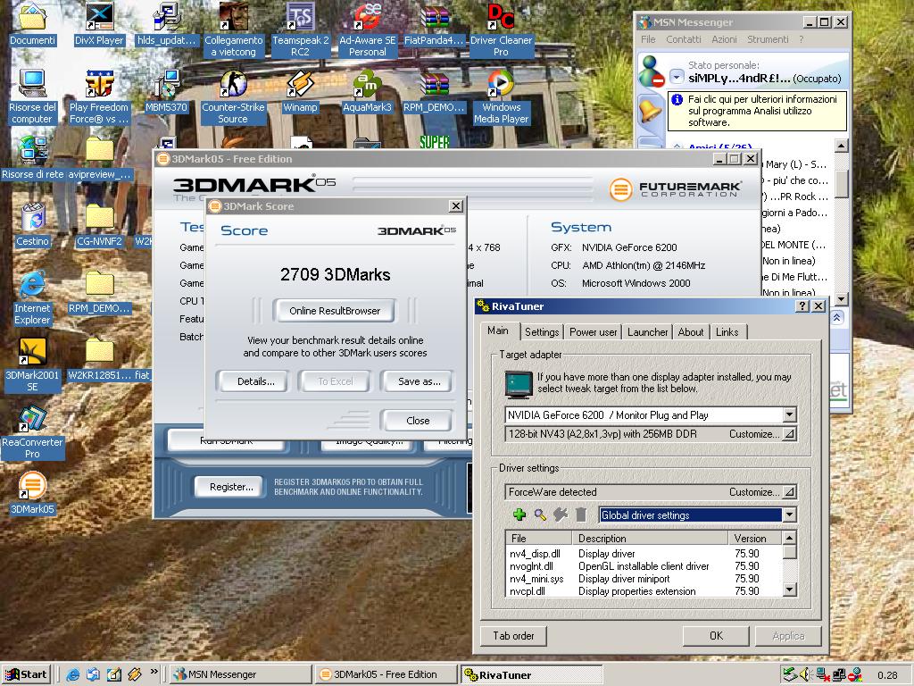Click the trash can delete icon in RivaTuner
This screenshot has width=914, height=686.
pos(580,514)
